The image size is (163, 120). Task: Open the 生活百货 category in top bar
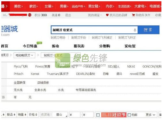point(125,6)
